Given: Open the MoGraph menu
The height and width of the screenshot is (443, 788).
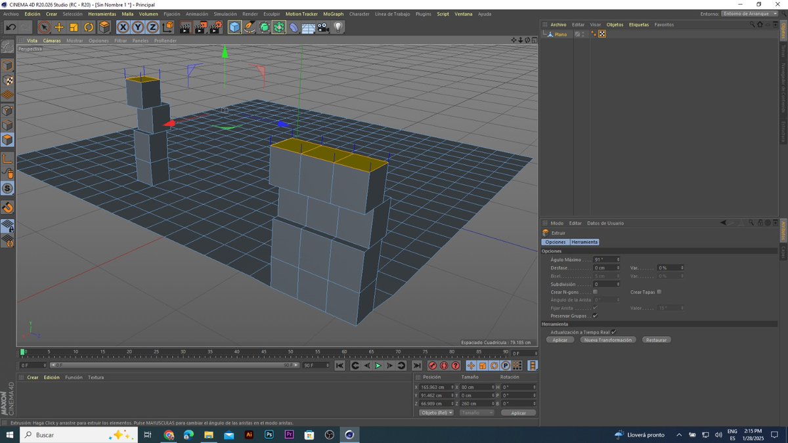Looking at the screenshot, I should tap(333, 14).
